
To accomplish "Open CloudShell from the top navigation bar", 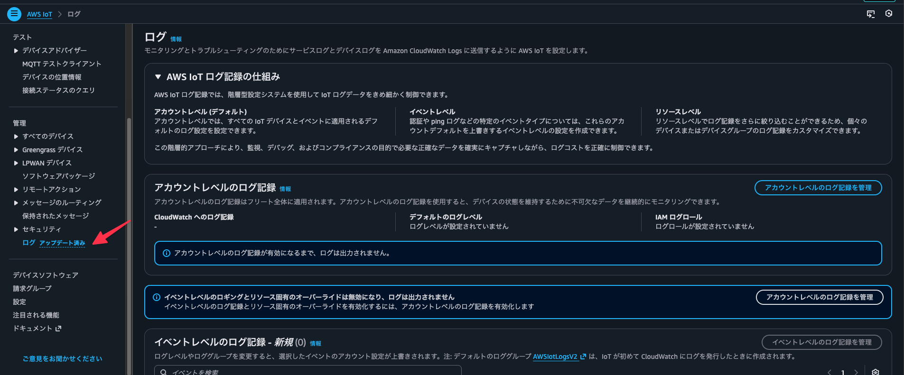I will tap(870, 14).
